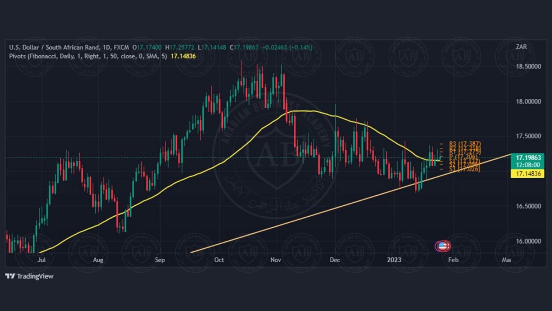Click the Aug label on the time axis
552x311 pixels.
pos(98,260)
